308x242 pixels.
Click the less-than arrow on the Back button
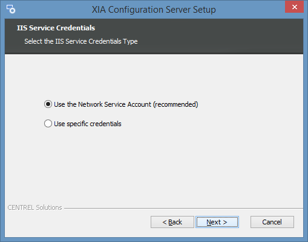165,222
